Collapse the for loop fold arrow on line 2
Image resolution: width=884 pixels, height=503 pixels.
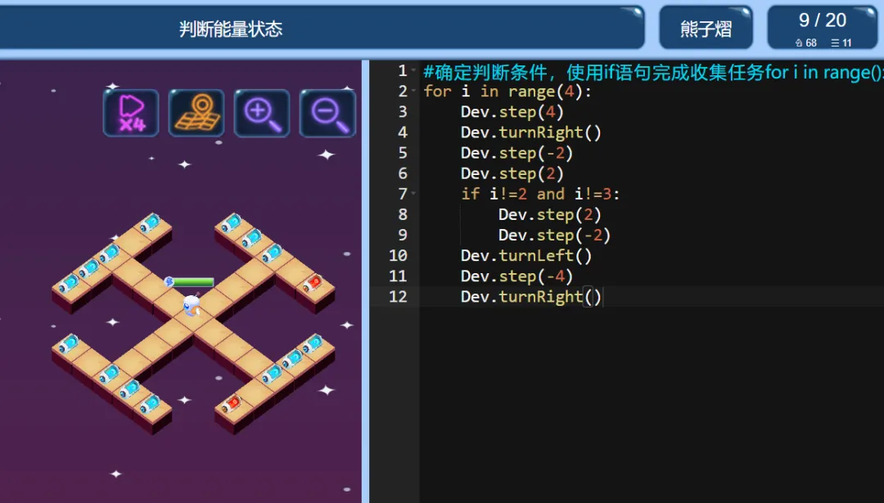pos(413,91)
